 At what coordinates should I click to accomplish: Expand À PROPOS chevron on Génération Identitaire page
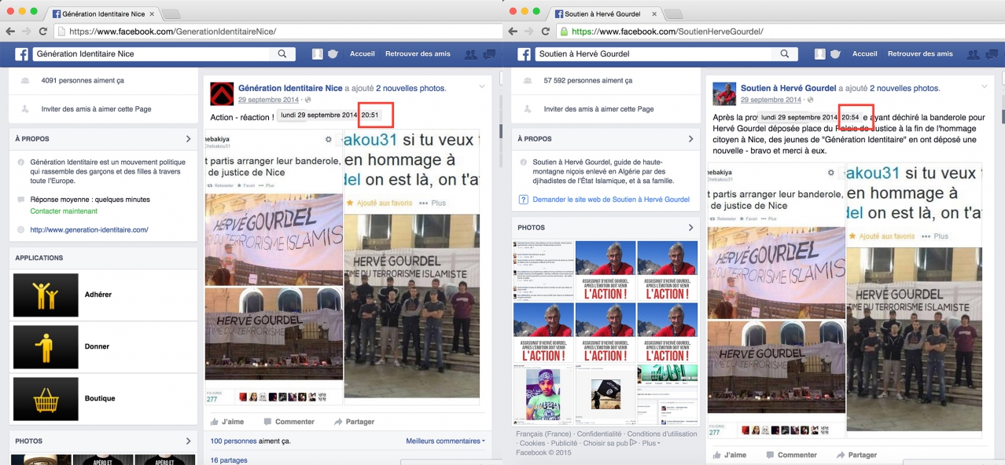click(188, 139)
